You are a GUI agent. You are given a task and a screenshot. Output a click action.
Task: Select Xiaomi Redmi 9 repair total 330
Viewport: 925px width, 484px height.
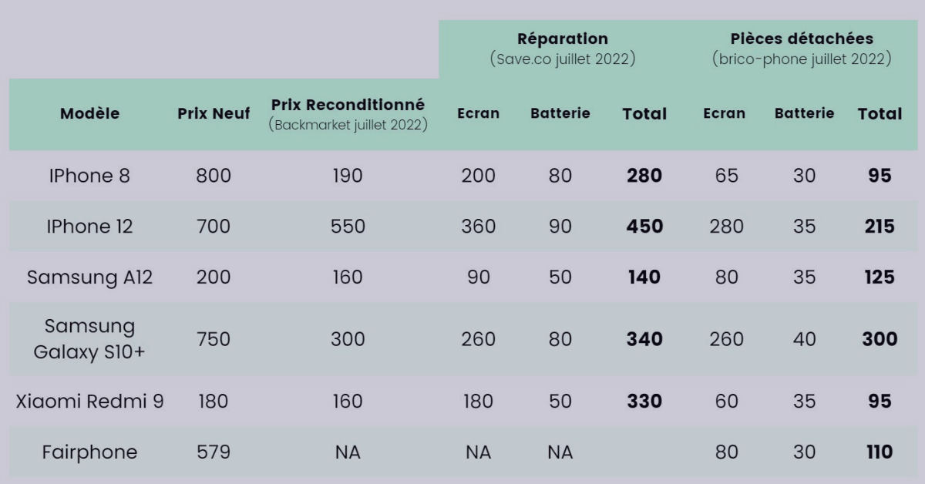click(644, 401)
